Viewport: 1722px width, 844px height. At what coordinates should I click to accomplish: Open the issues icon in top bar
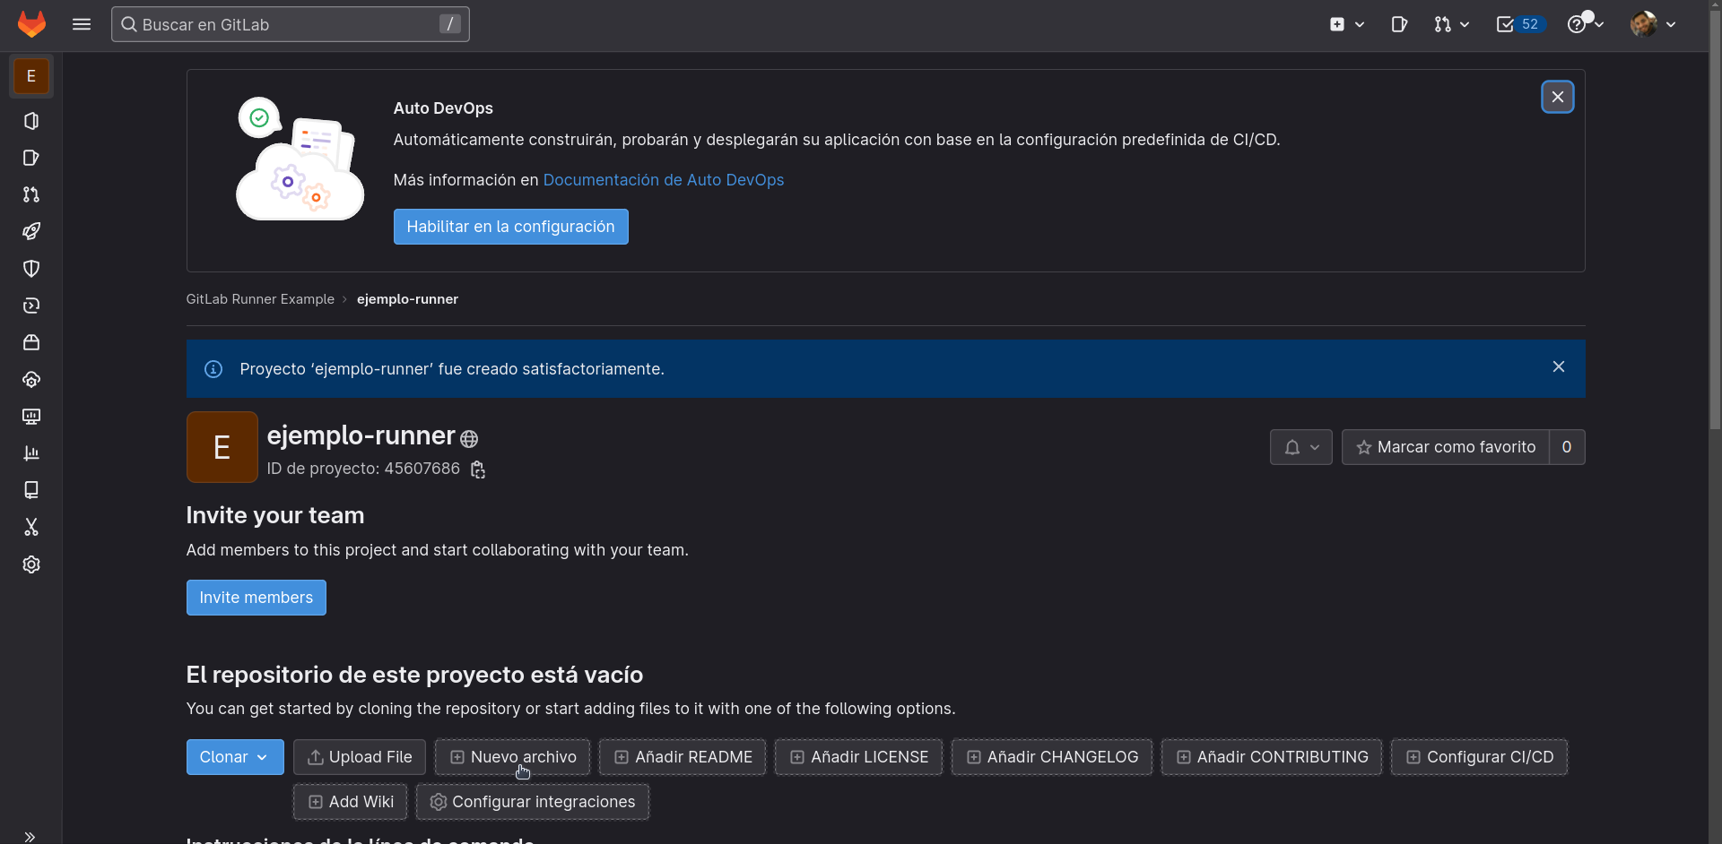tap(1399, 24)
